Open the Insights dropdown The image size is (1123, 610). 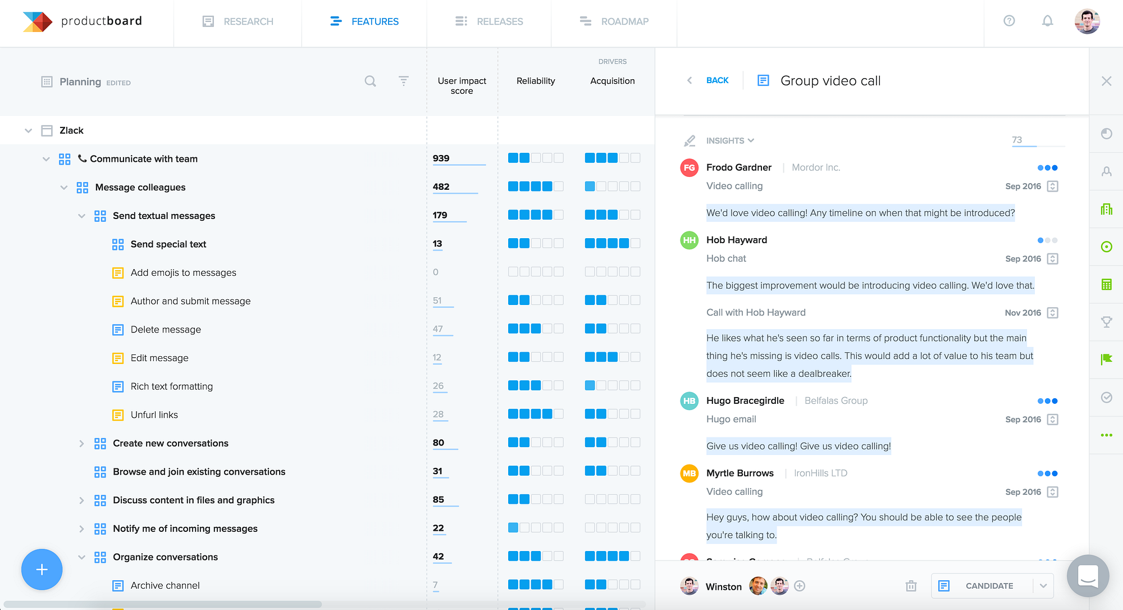(x=730, y=140)
